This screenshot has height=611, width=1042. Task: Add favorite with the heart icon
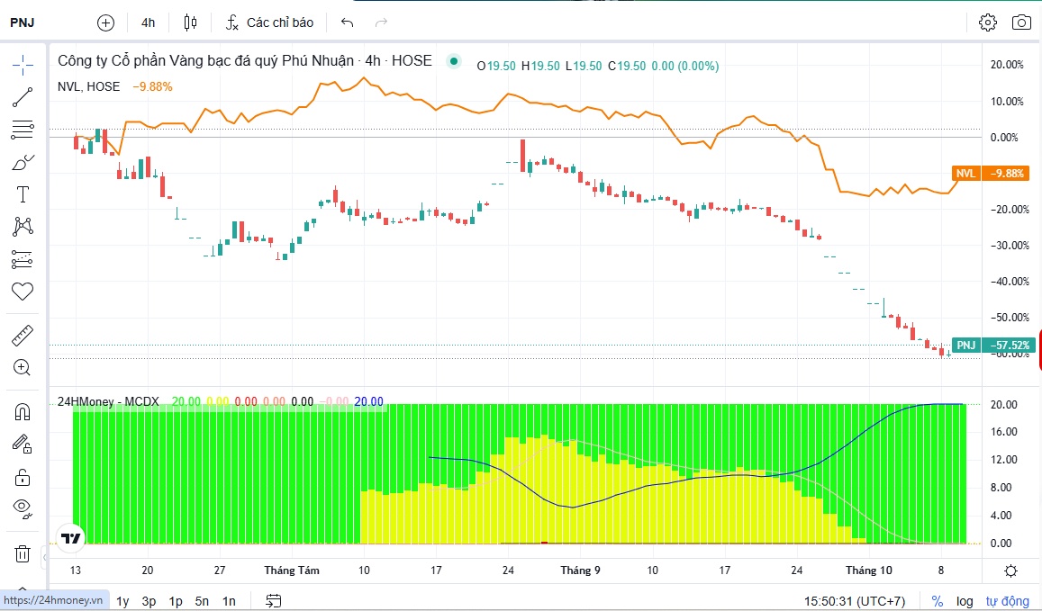(x=23, y=291)
